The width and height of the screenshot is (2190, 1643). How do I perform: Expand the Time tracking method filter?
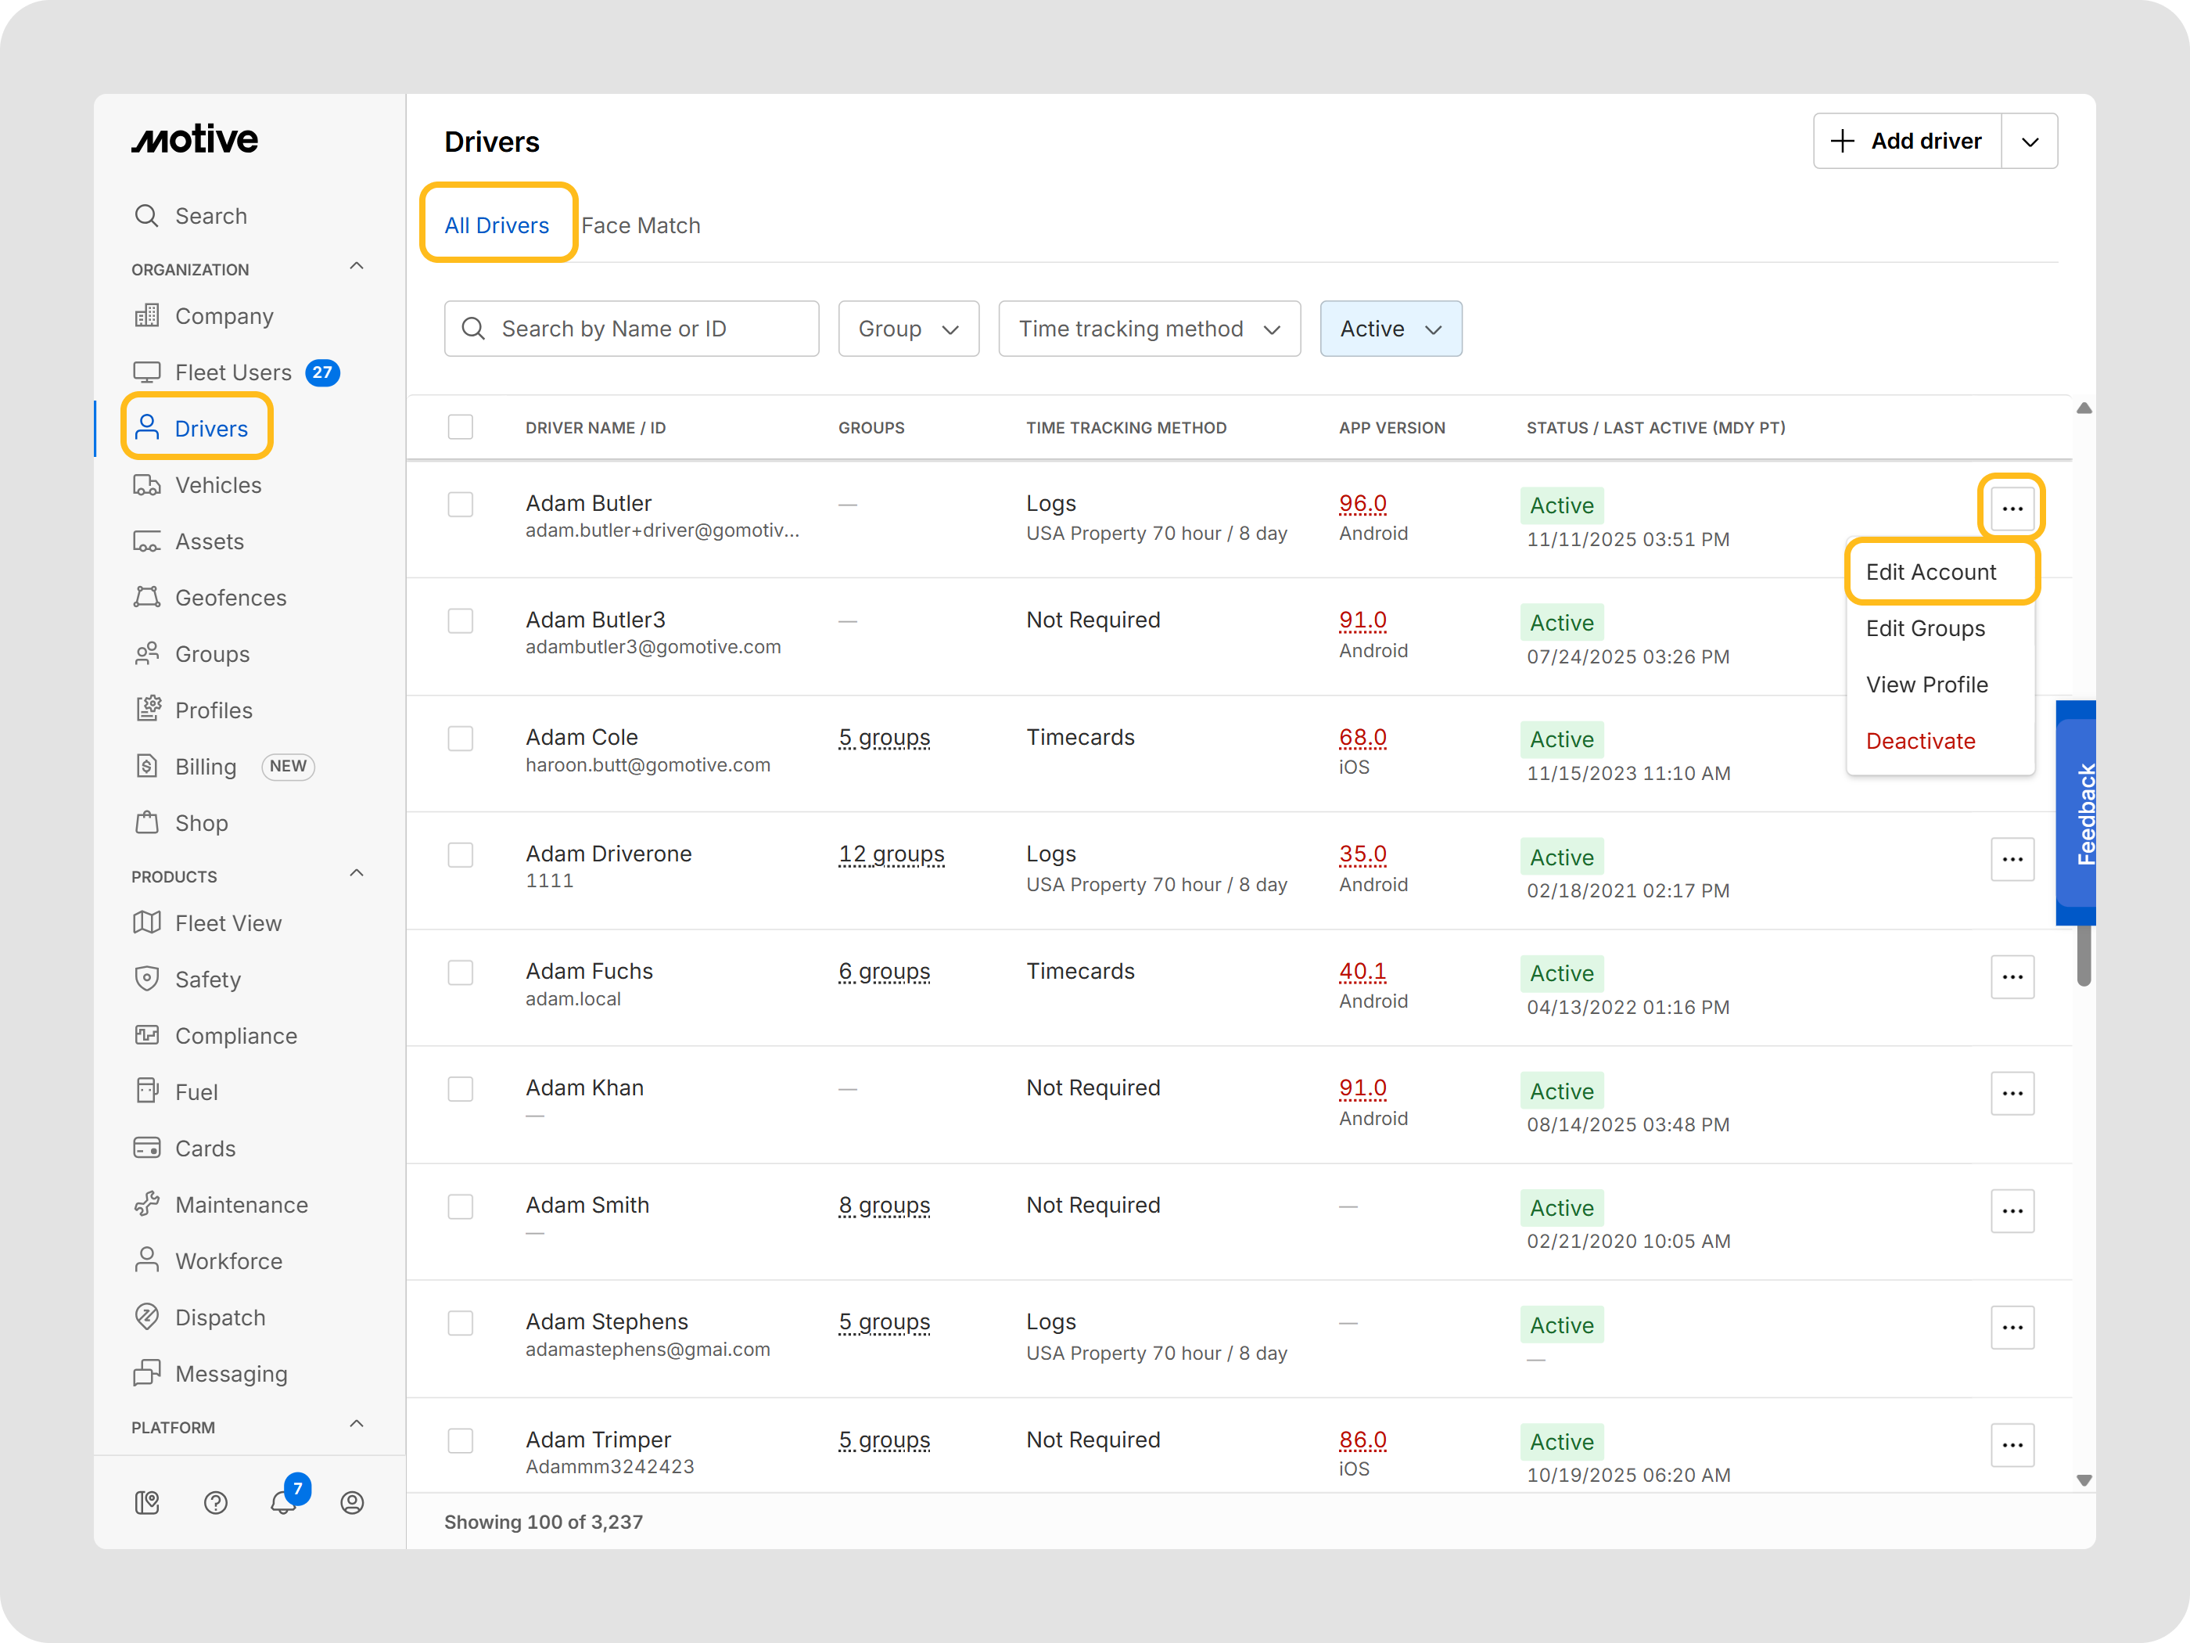coord(1148,329)
